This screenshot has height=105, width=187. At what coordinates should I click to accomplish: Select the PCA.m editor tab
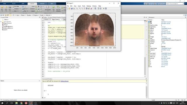coord(46,20)
